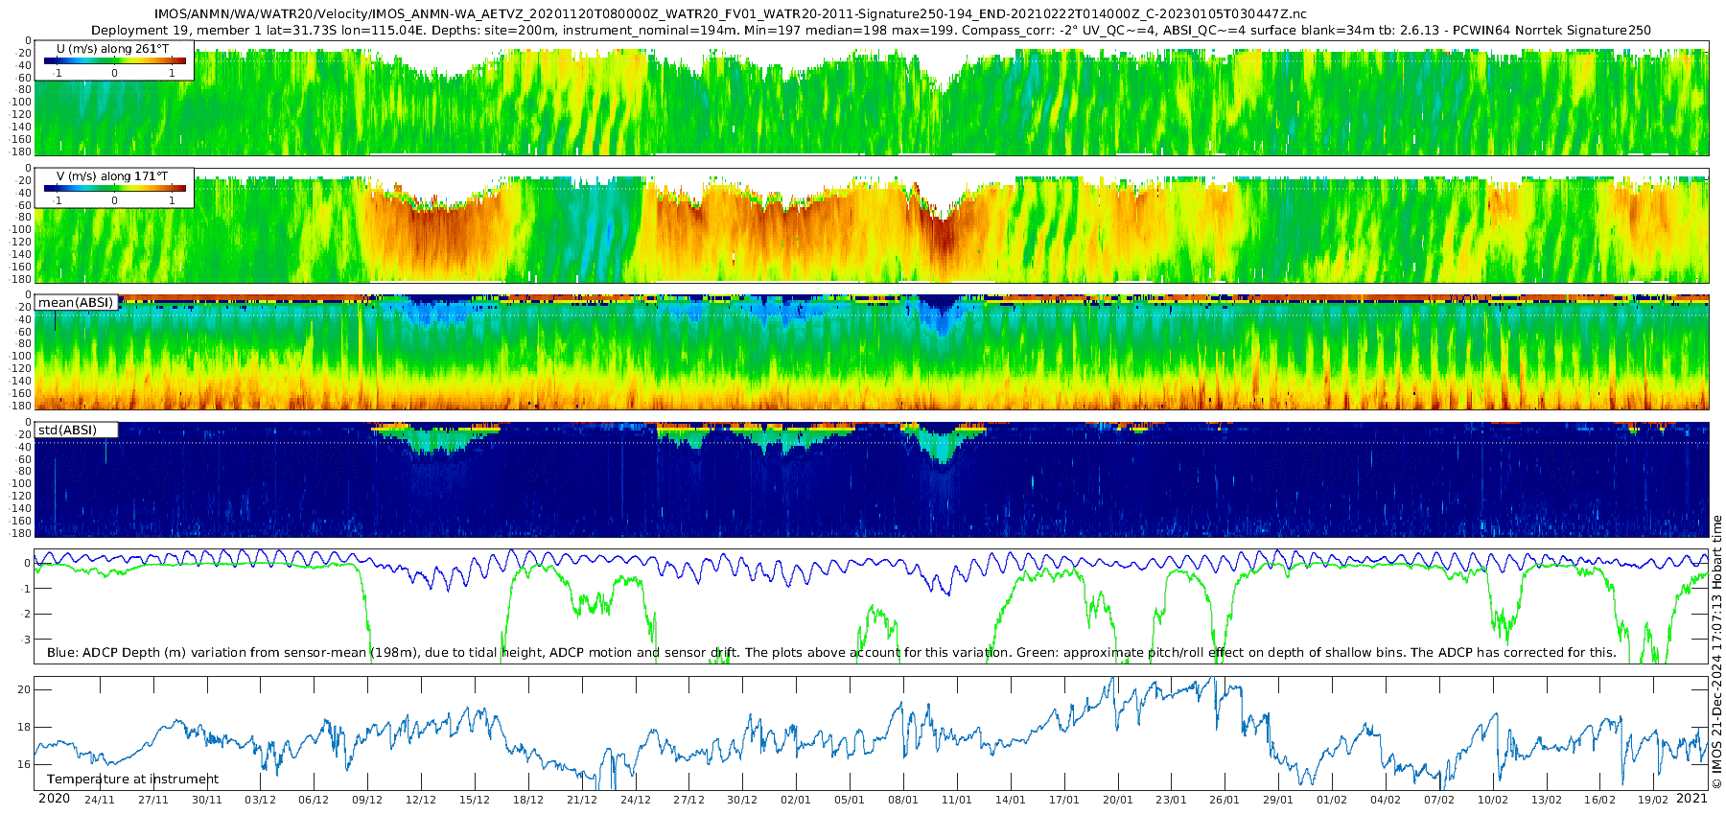Click the NetCDF file path title line
The width and height of the screenshot is (1726, 815).
(x=731, y=14)
